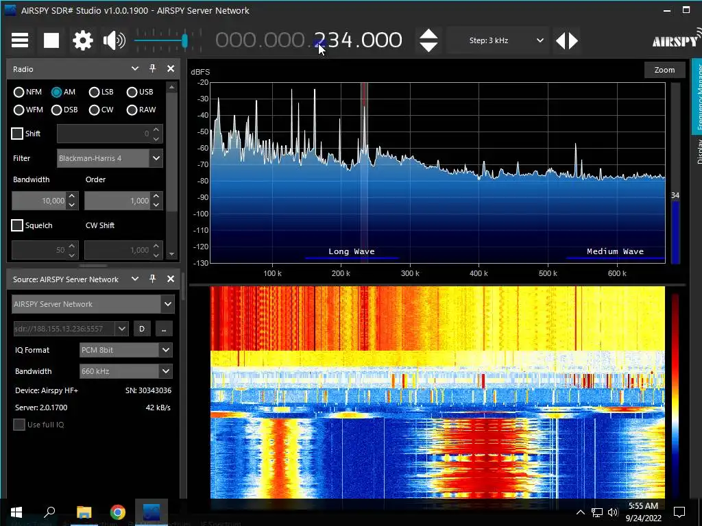Select NFM demodulation mode

(27, 92)
